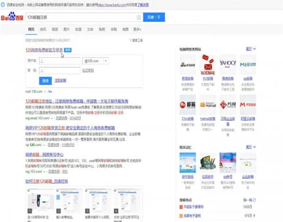The width and height of the screenshot is (283, 222).
Task: Expand the 相关词汇 panel with 展开
Action: (251, 147)
